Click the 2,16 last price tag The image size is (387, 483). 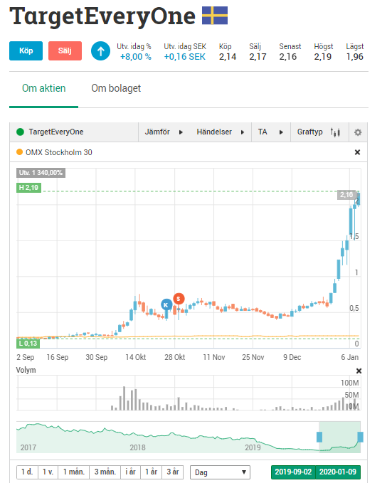347,195
